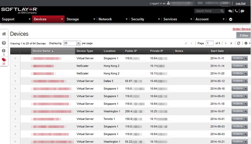Go to the first page of devices
Viewport: 251px width, 144px height.
tap(186, 43)
